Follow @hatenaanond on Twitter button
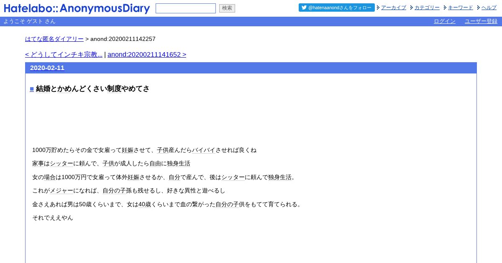 coord(337,8)
